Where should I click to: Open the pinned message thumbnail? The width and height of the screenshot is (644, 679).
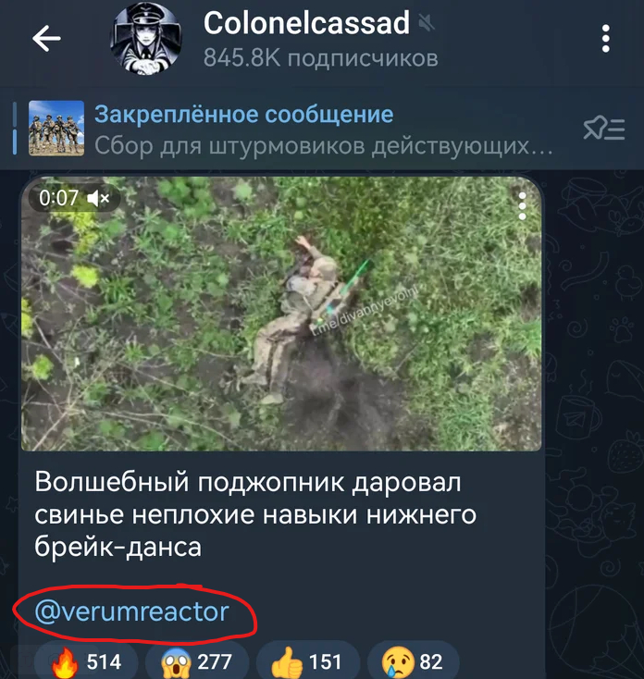tap(56, 129)
